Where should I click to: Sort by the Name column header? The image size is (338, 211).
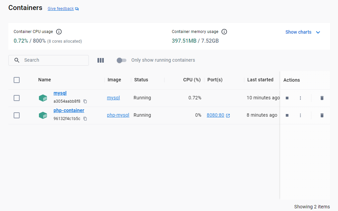click(45, 80)
